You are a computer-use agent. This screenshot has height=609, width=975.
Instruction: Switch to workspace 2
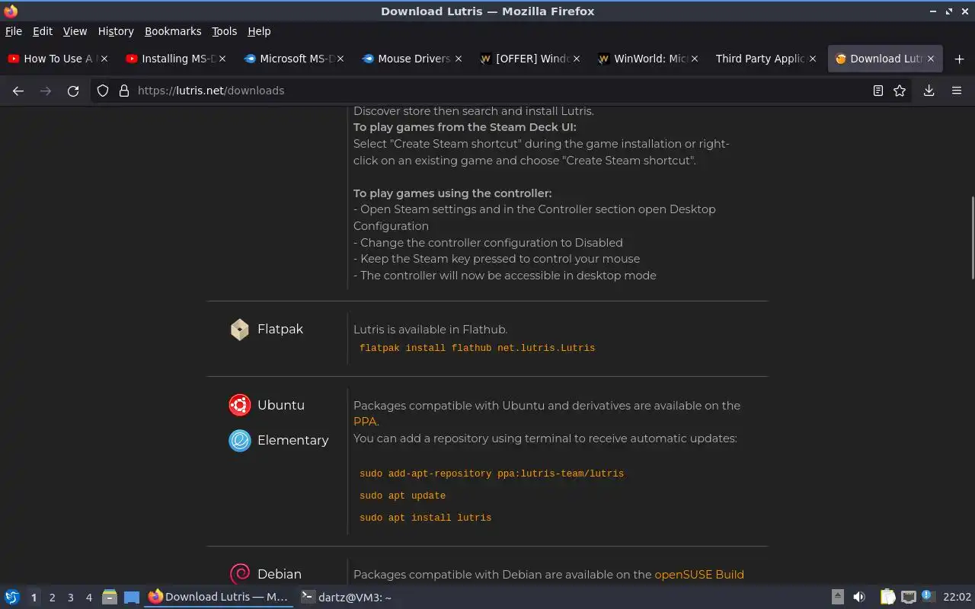click(x=52, y=598)
